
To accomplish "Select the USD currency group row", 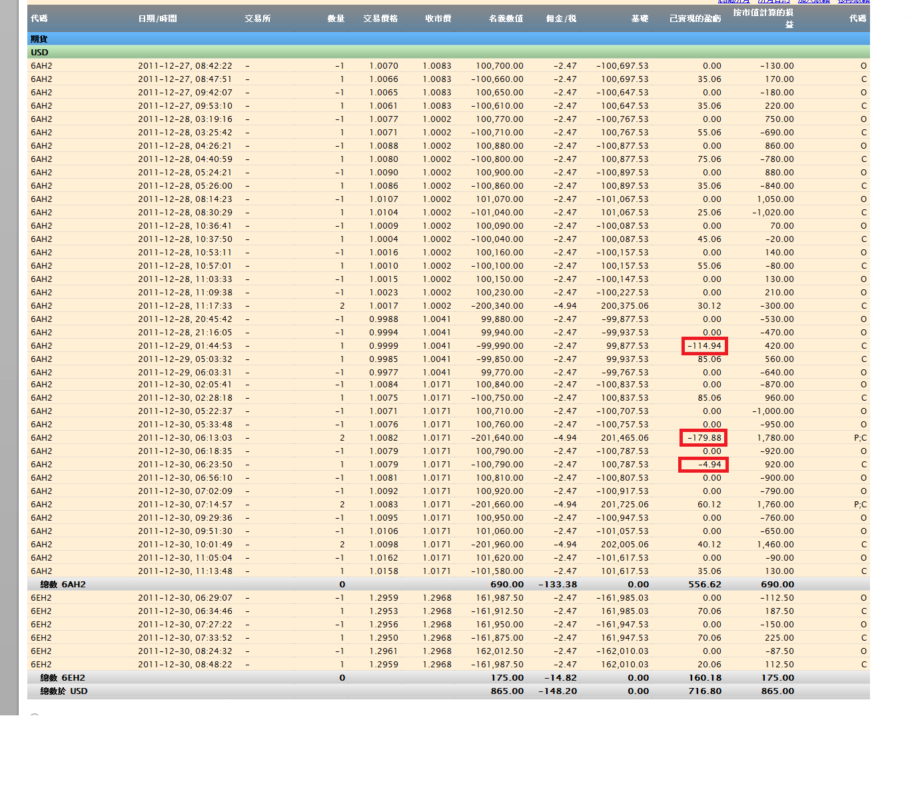I will [x=448, y=52].
